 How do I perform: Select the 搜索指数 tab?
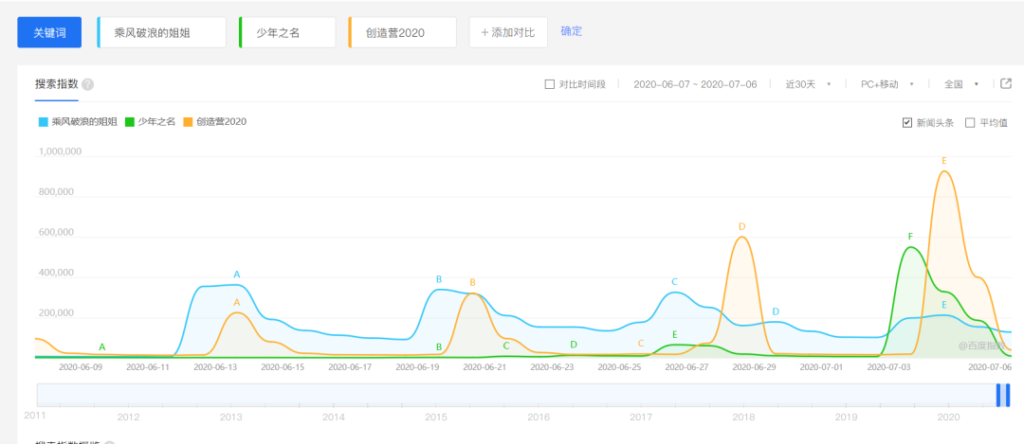click(x=56, y=84)
